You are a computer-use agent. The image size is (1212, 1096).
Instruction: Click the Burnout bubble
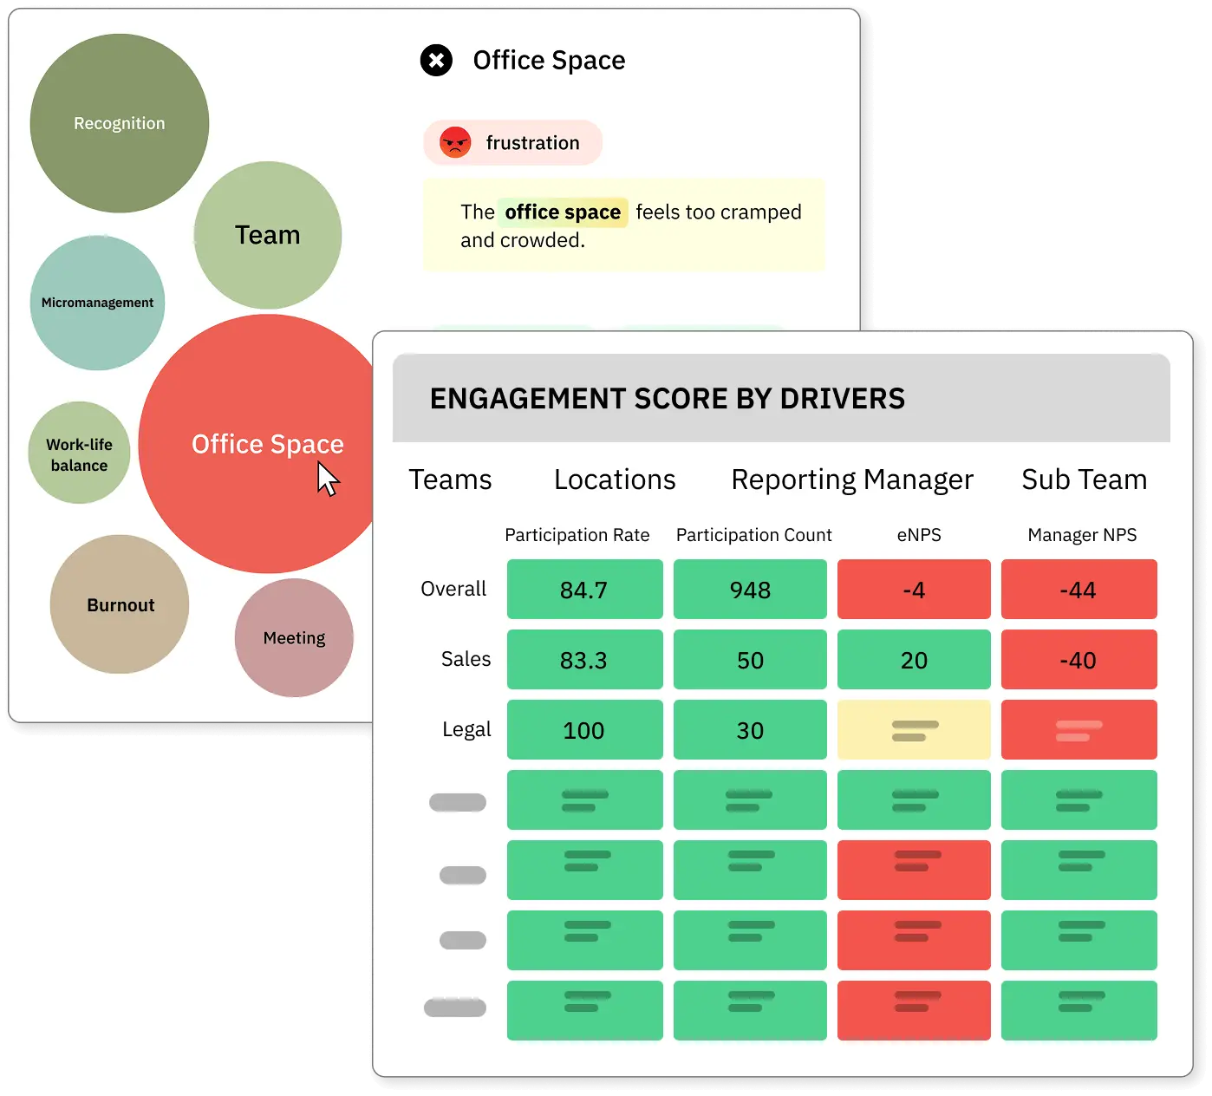119,604
